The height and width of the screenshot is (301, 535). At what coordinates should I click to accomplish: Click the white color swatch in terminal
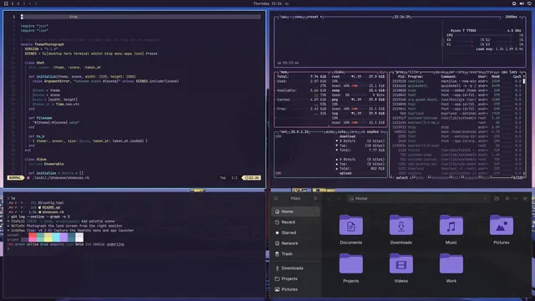click(x=79, y=237)
